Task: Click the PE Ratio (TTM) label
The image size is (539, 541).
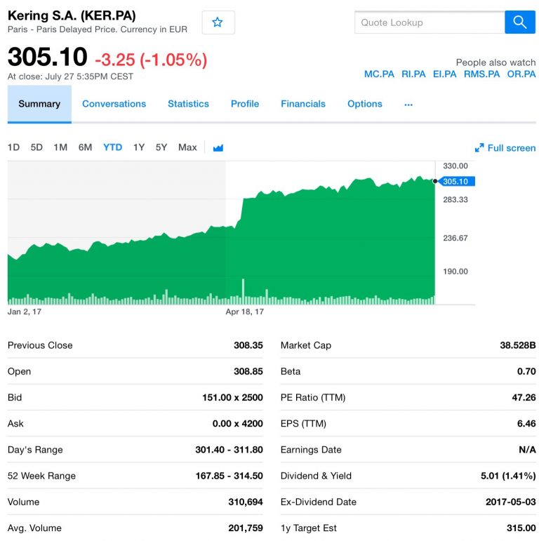Action: coord(312,397)
